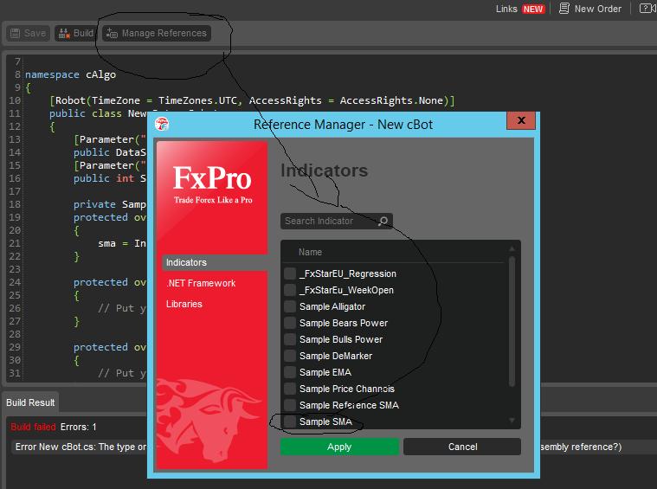Click the Apply button
This screenshot has width=657, height=489.
click(x=339, y=447)
